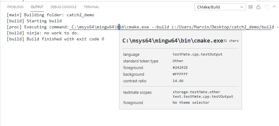
Task: Switch to the TERMINAL tab
Action: tap(91, 7)
